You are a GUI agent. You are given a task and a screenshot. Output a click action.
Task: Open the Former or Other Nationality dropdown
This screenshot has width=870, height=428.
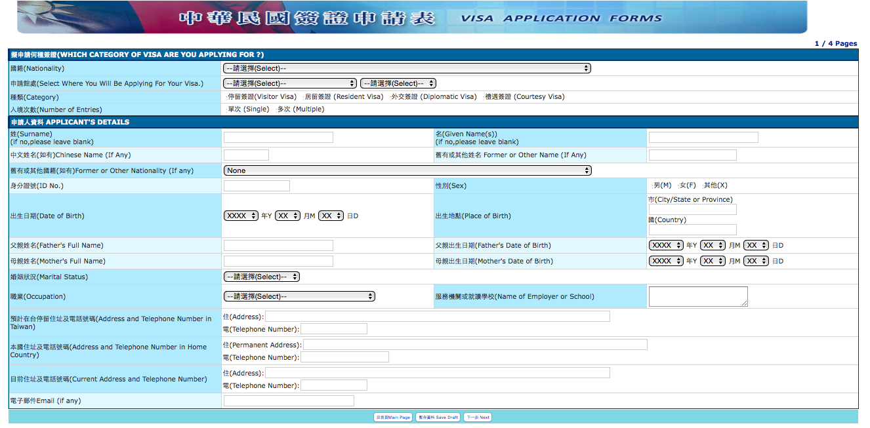point(407,170)
